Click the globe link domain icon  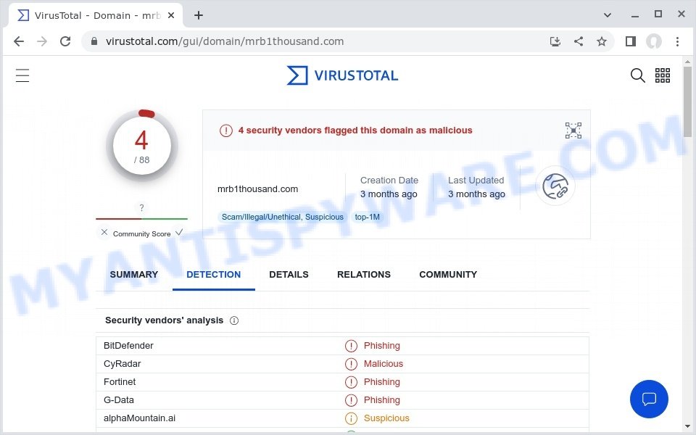pos(555,186)
